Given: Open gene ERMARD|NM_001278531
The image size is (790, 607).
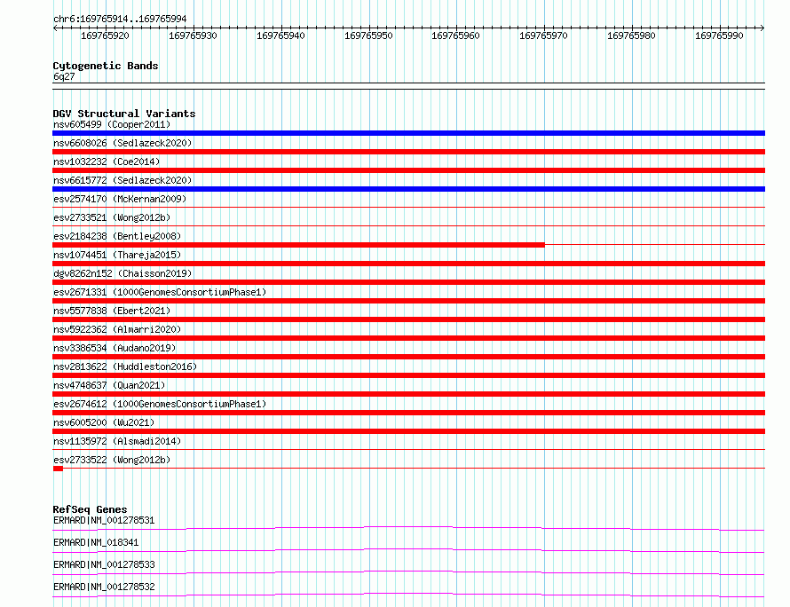Looking at the screenshot, I should [x=104, y=520].
